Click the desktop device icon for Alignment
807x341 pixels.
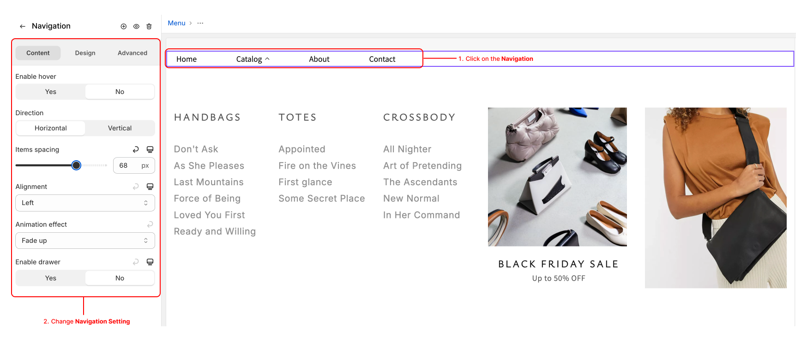pyautogui.click(x=150, y=187)
